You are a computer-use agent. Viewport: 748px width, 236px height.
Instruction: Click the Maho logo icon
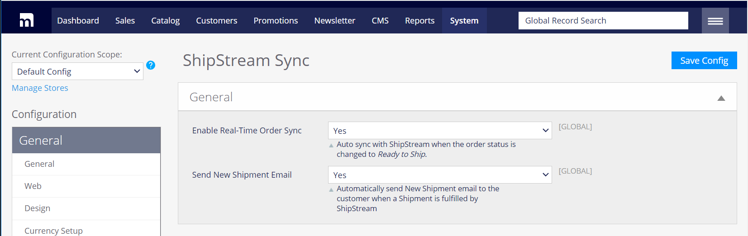coord(26,20)
